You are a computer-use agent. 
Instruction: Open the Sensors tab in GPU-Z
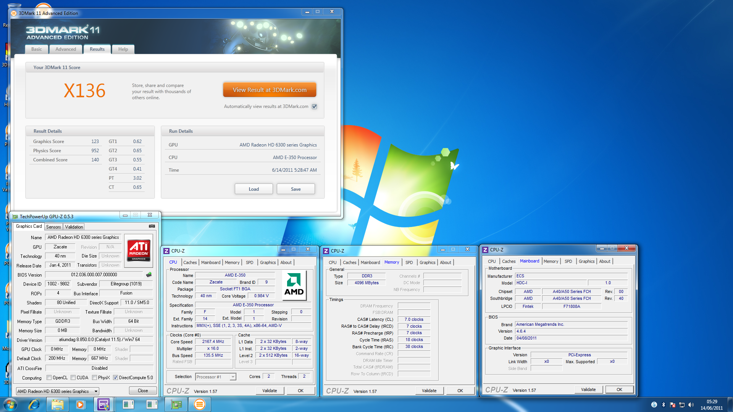point(53,227)
